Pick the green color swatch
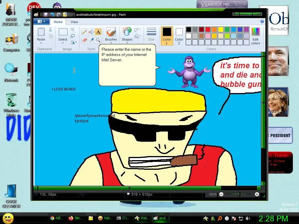This screenshot has height=224, width=299. [x=227, y=29]
